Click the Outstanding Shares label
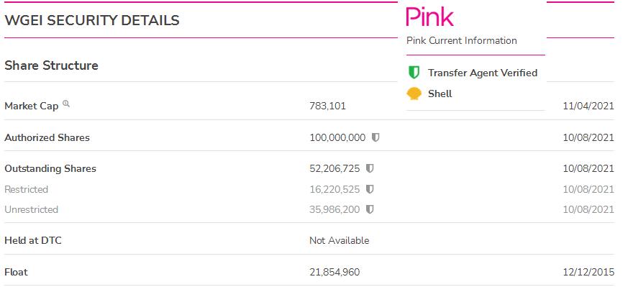The image size is (633, 287). coord(50,168)
